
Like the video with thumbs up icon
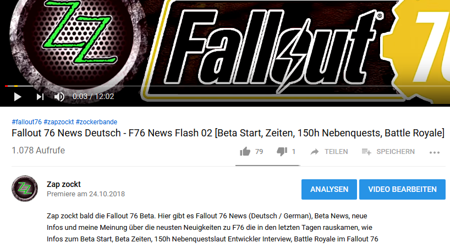245,151
